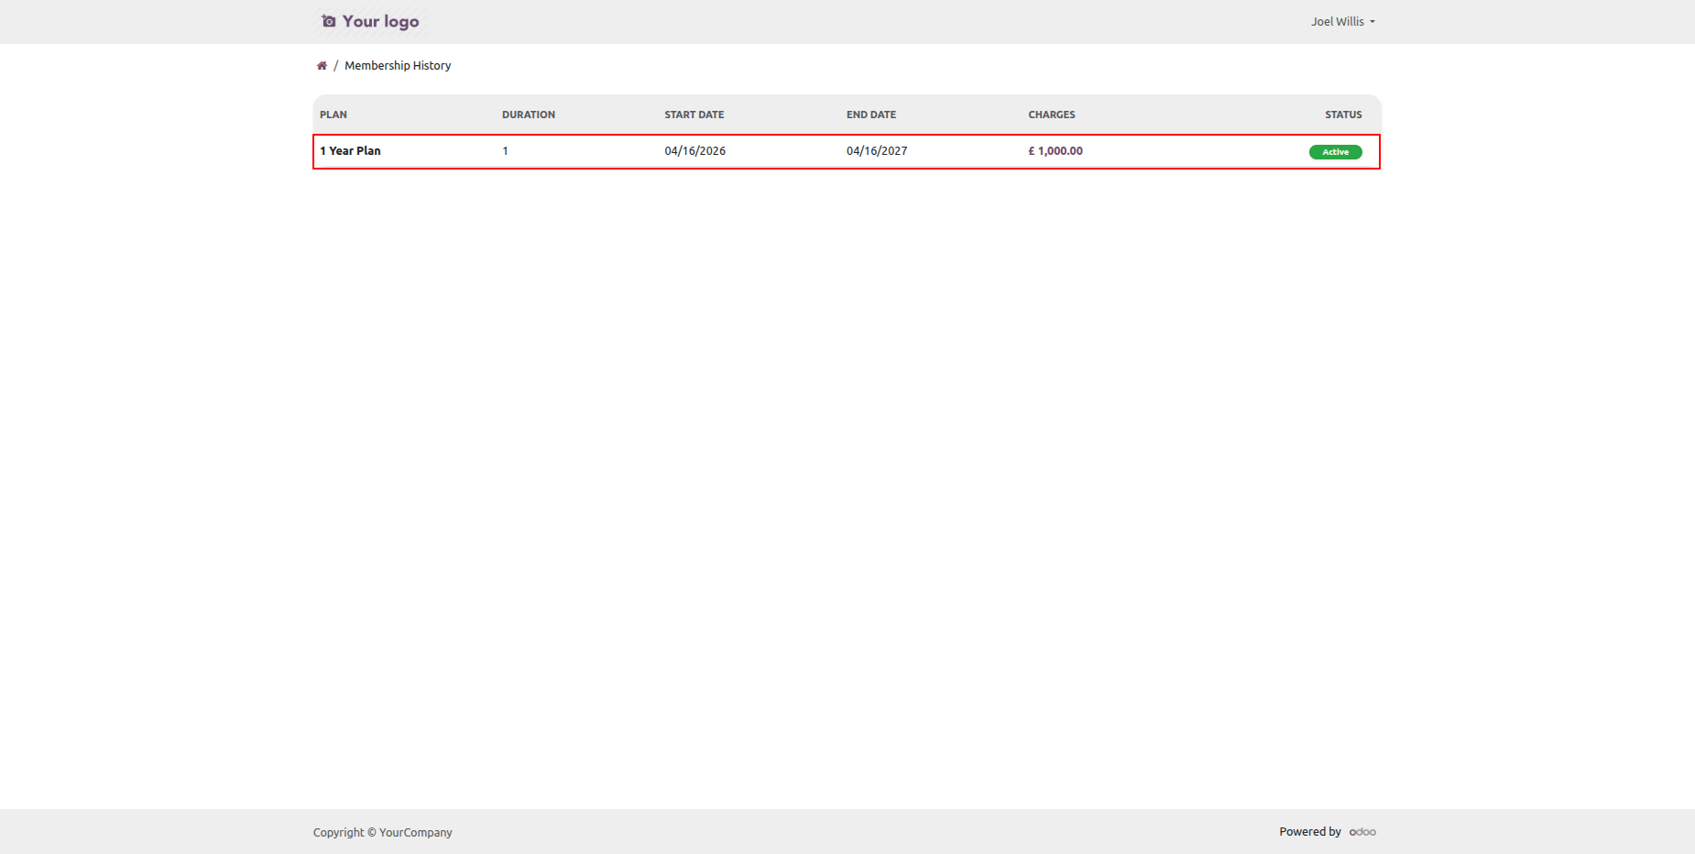
Task: Click the STATUS column header
Action: click(x=1343, y=115)
